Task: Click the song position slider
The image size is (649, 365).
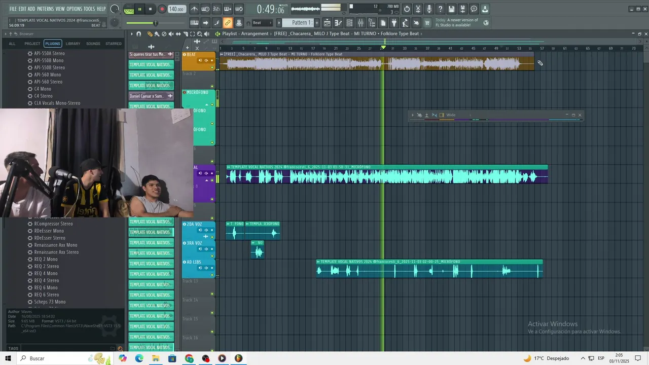Action: (x=156, y=23)
